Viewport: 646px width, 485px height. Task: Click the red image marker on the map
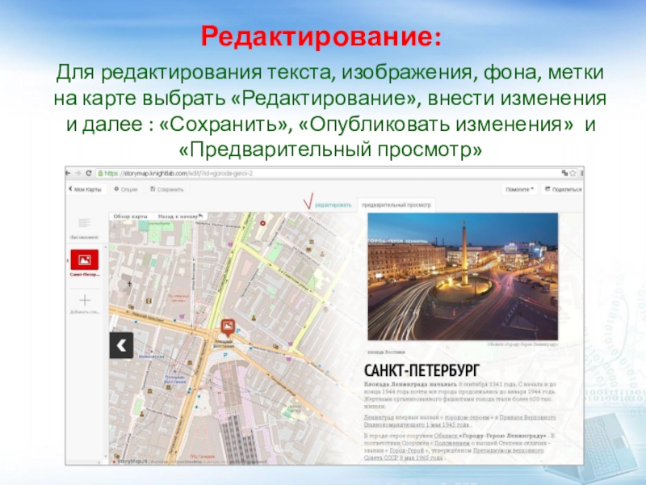coord(228,327)
